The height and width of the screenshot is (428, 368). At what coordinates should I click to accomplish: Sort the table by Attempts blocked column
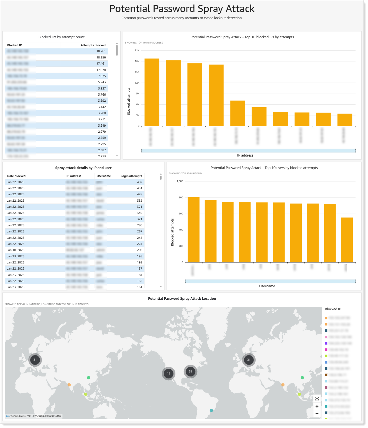click(x=93, y=45)
